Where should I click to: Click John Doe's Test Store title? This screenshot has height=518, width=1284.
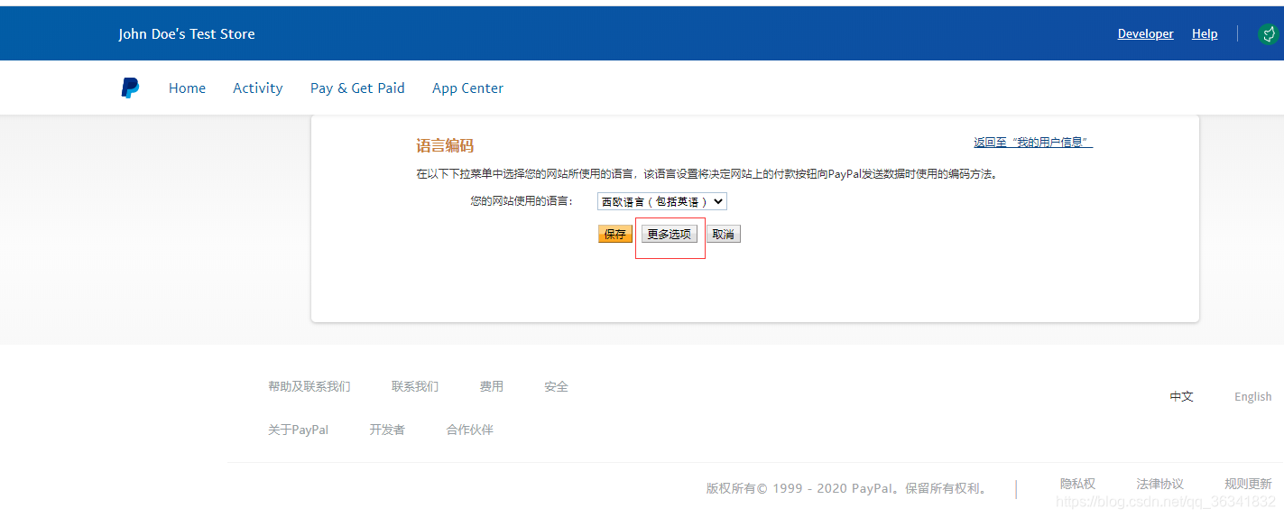point(187,33)
